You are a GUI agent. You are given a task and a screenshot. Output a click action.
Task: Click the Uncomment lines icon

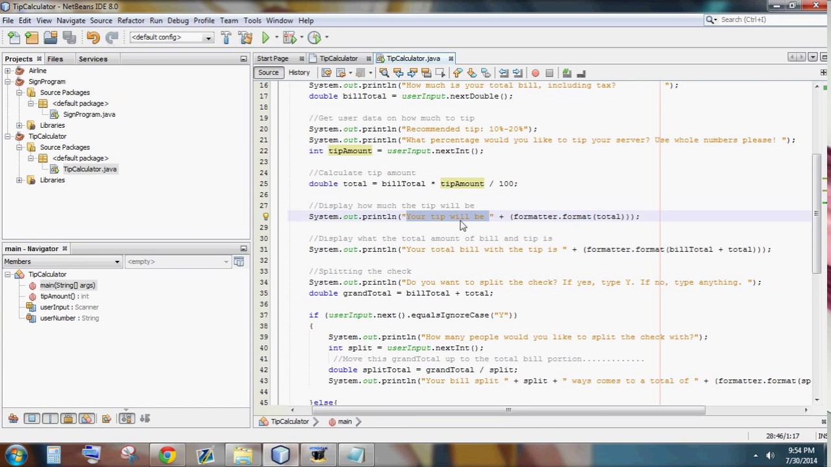(581, 73)
